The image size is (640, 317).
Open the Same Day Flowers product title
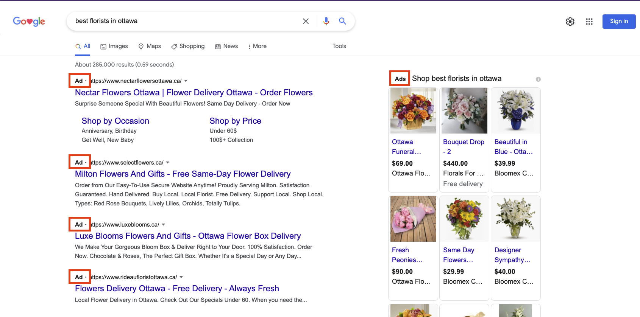tap(459, 255)
